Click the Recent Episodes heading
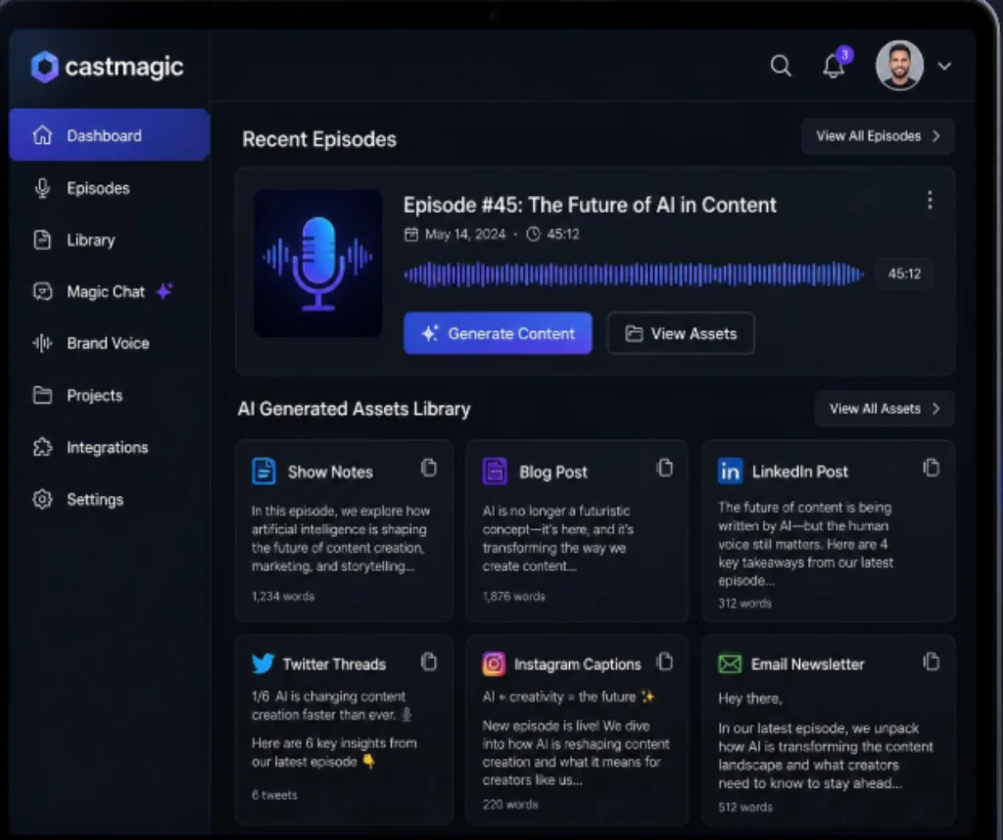 click(x=319, y=139)
